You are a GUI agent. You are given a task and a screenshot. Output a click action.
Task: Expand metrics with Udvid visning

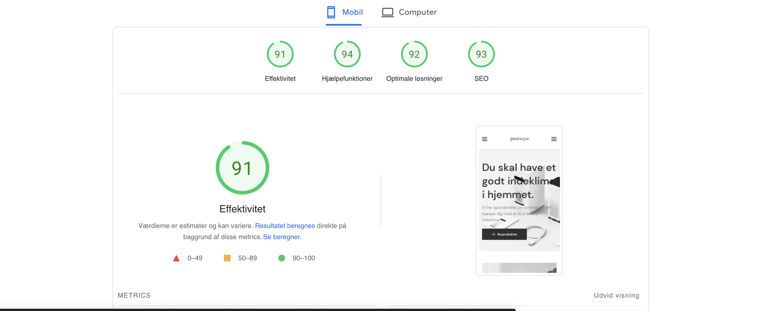click(616, 295)
